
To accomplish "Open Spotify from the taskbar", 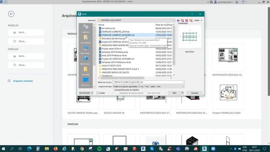I will click(100, 149).
